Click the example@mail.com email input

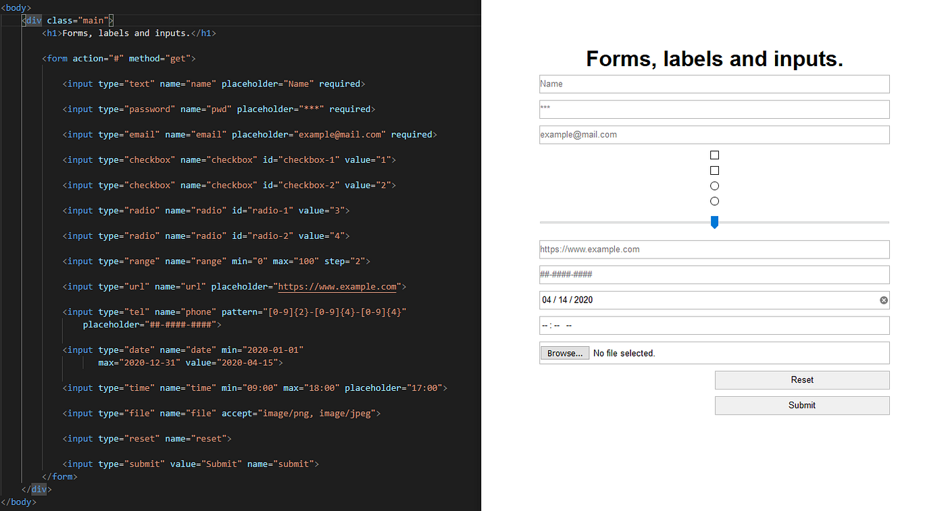tap(714, 134)
